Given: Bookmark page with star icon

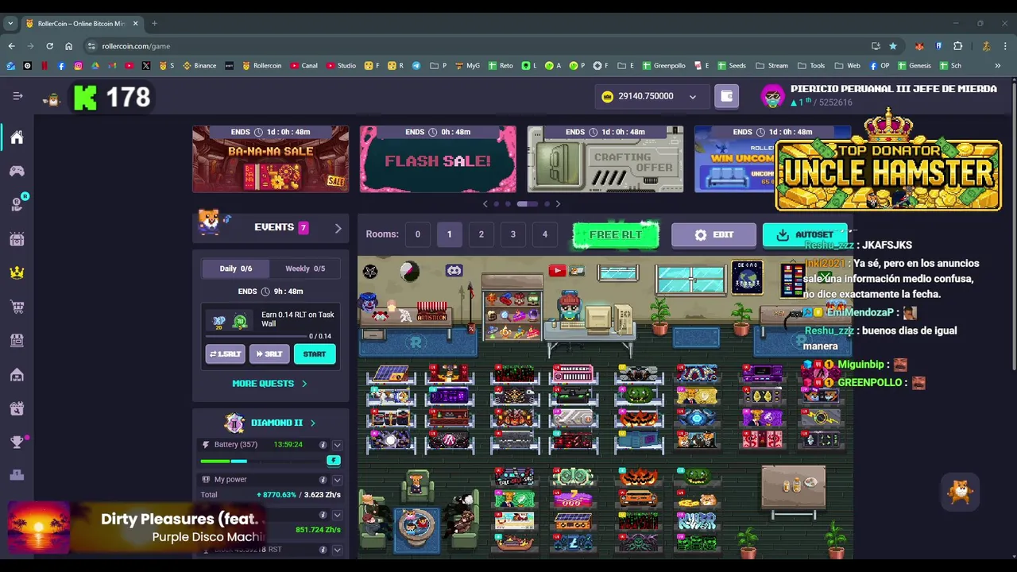Looking at the screenshot, I should tap(893, 46).
